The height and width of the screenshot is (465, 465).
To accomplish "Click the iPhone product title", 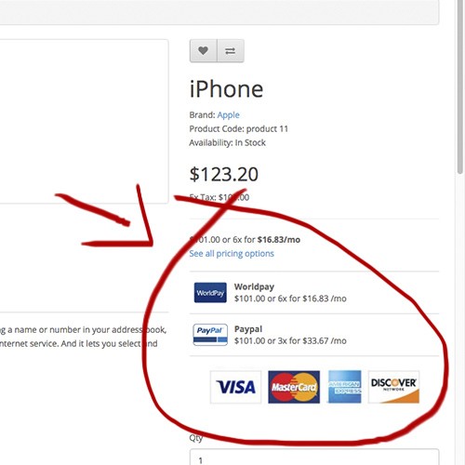I will 226,89.
